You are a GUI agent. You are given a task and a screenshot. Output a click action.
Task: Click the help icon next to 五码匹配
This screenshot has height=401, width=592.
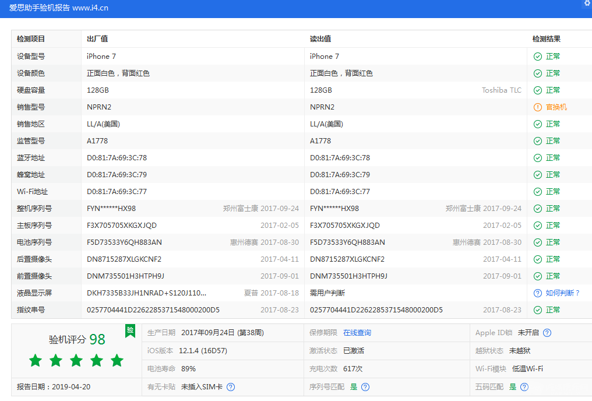pyautogui.click(x=524, y=387)
